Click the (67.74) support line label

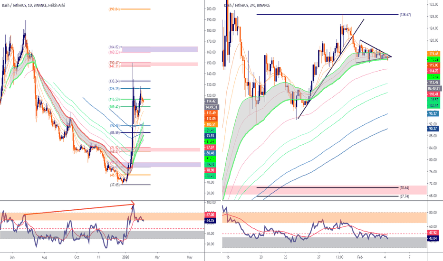404,196
